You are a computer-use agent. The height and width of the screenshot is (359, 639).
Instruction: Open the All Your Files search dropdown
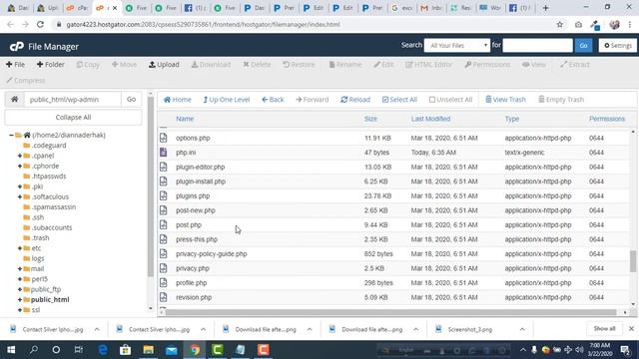click(457, 46)
